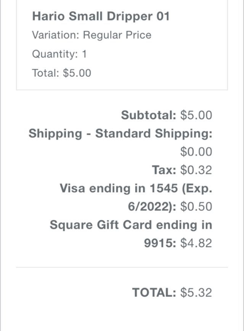
Task: Click the 6/2022 expiration text
Action: point(152,206)
